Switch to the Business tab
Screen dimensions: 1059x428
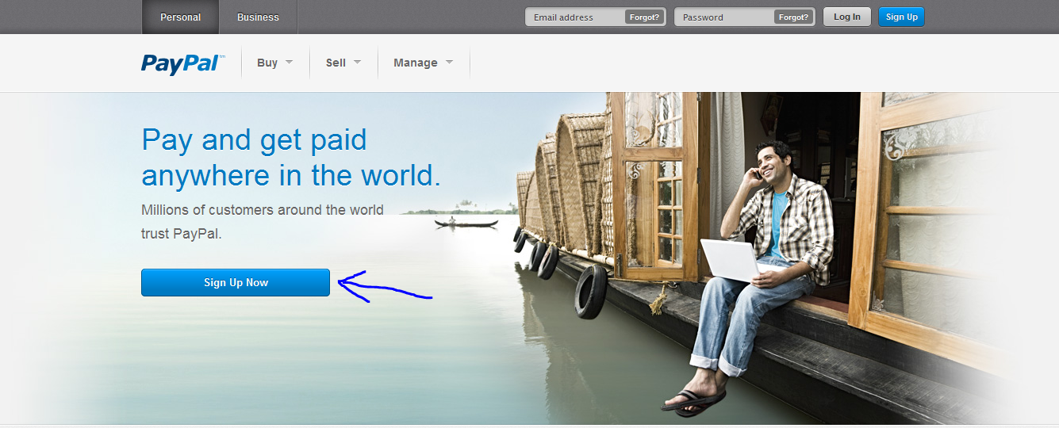(258, 17)
